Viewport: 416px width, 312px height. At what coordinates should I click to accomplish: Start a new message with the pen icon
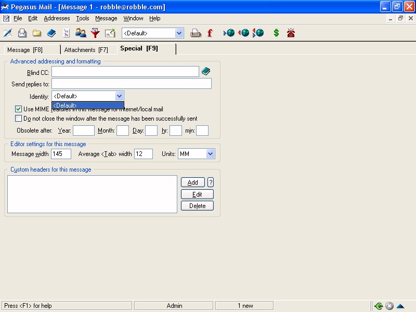click(x=8, y=33)
